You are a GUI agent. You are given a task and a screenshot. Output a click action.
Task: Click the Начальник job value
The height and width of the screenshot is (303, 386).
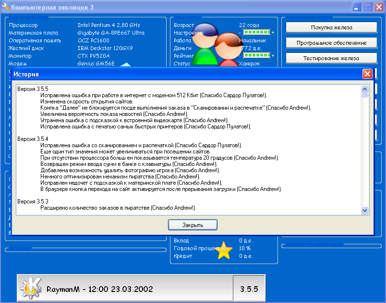(x=253, y=40)
